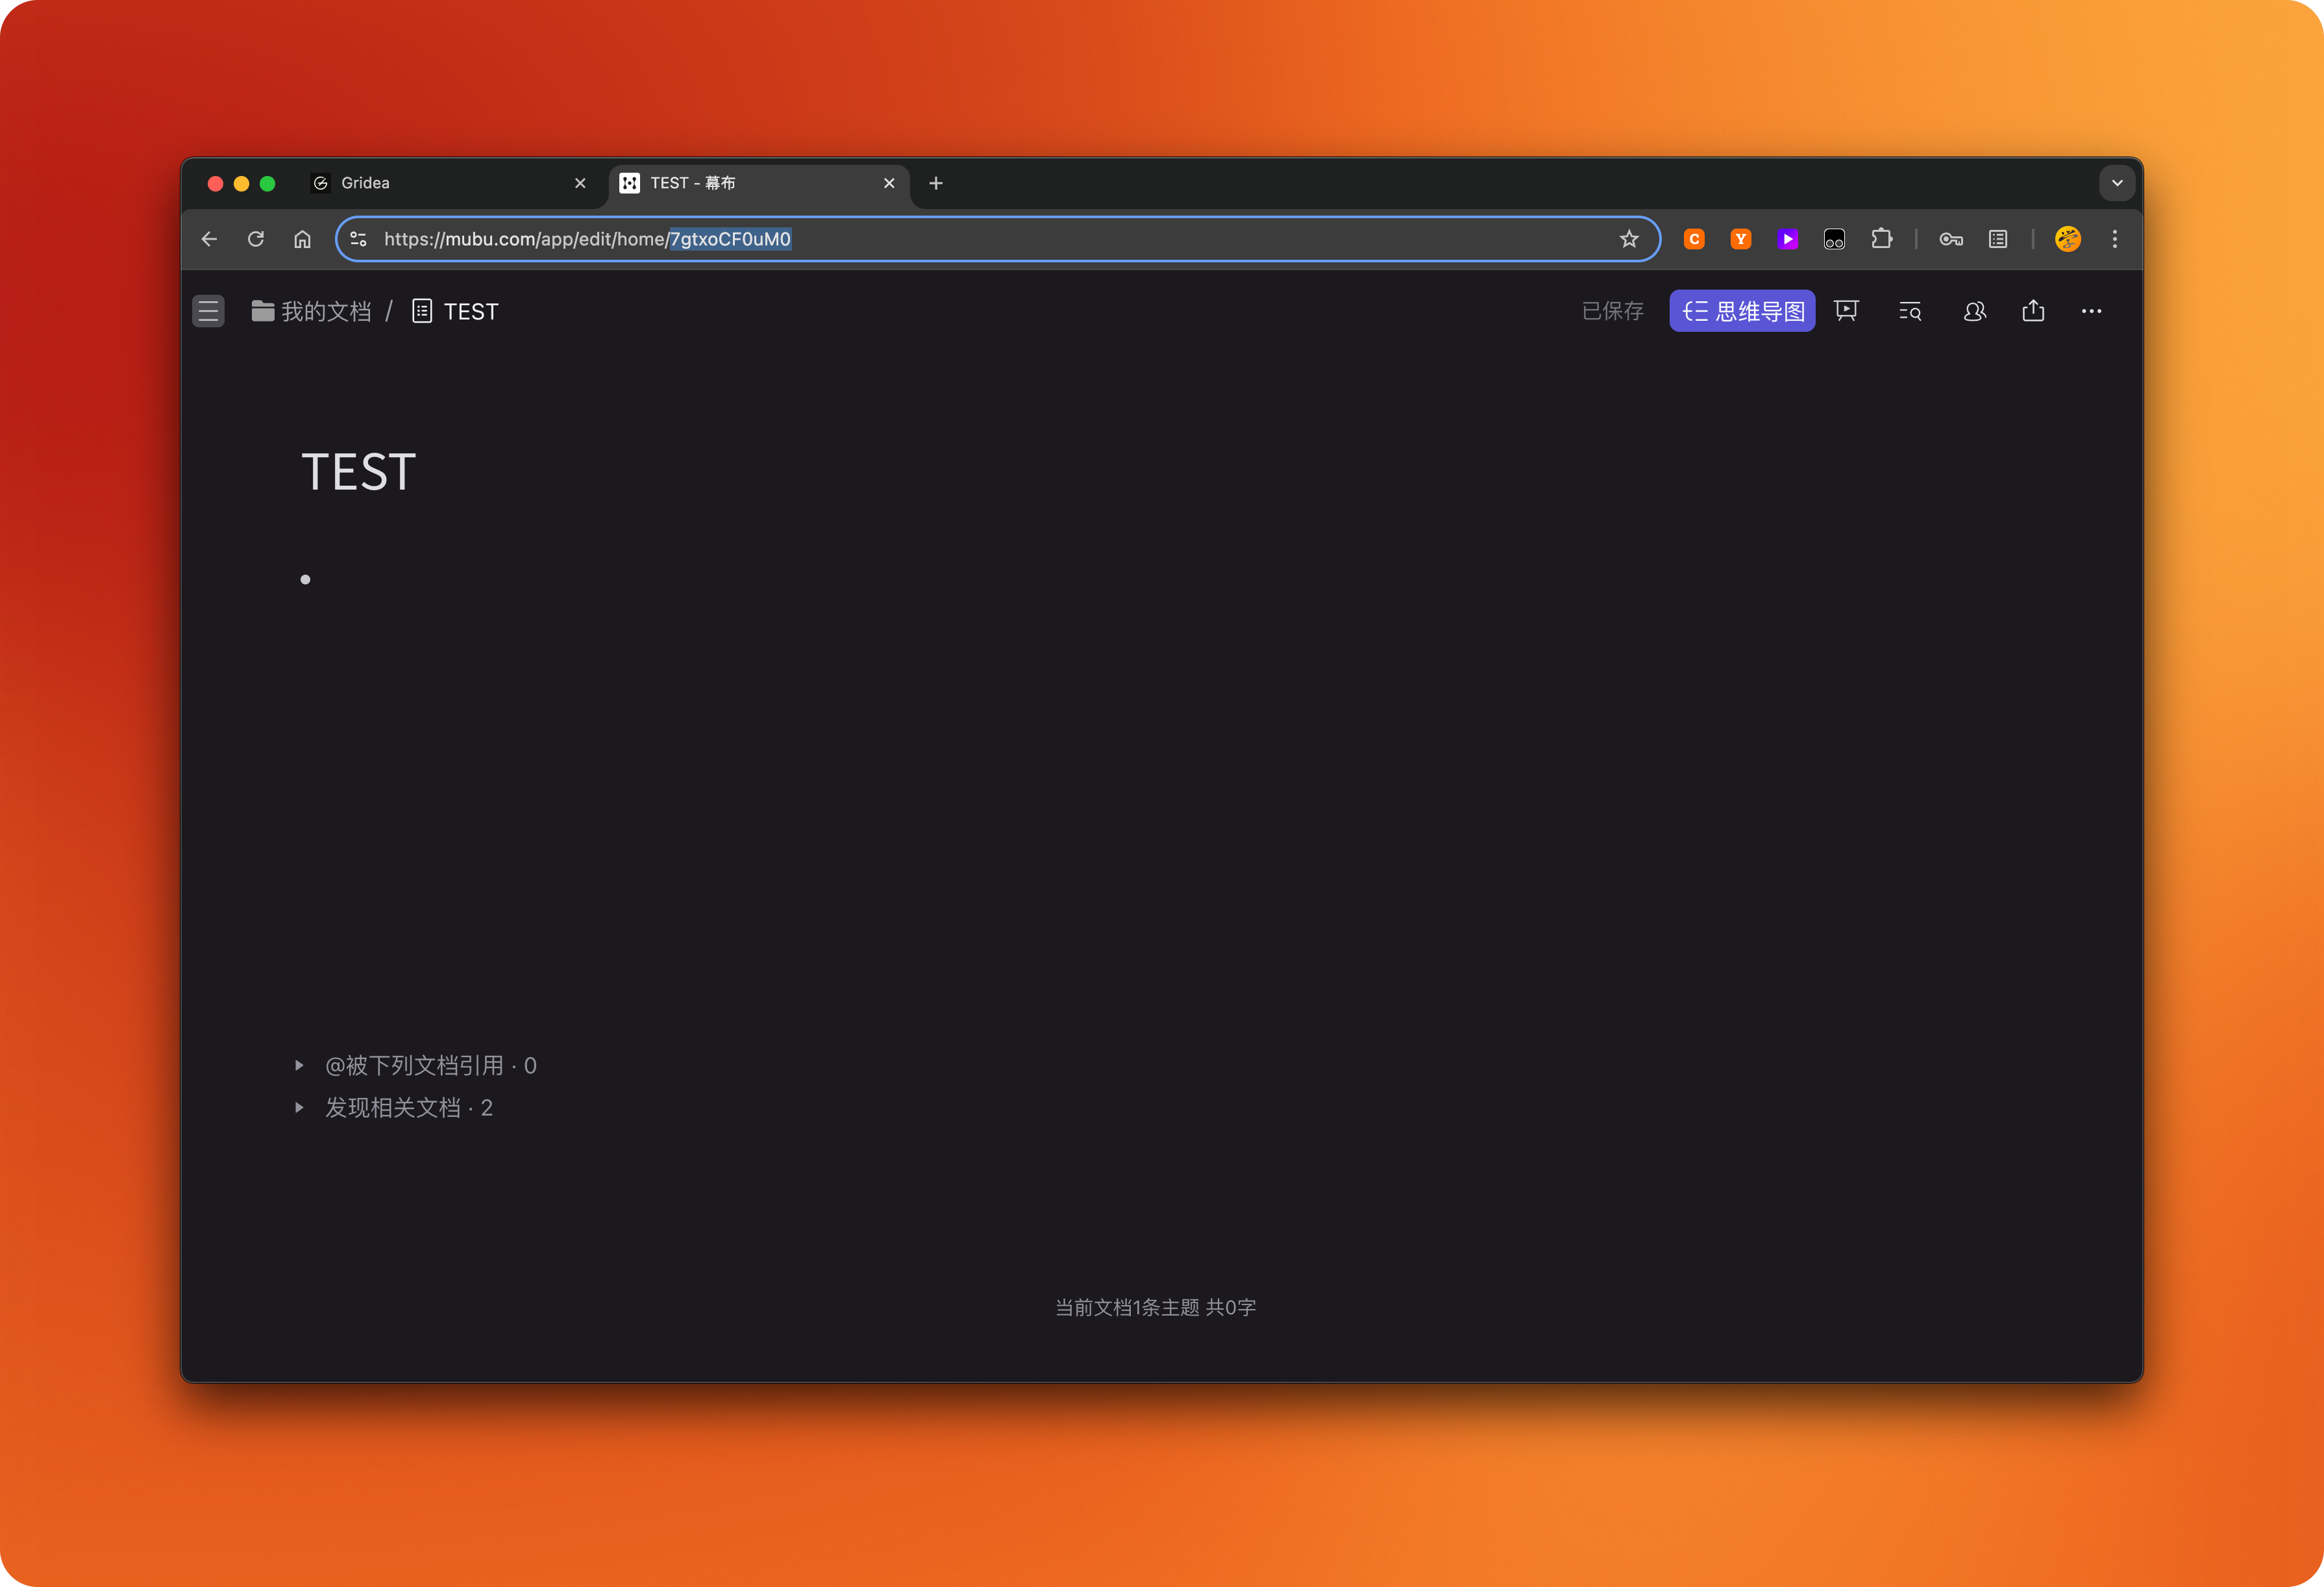The width and height of the screenshot is (2324, 1587).
Task: Go back to previous page
Action: tap(209, 239)
